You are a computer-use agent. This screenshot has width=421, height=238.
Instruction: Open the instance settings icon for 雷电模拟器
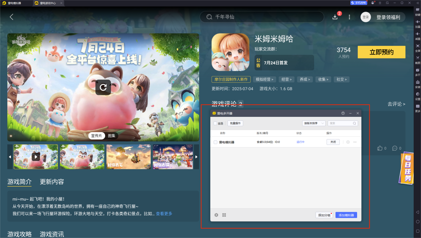click(x=348, y=142)
